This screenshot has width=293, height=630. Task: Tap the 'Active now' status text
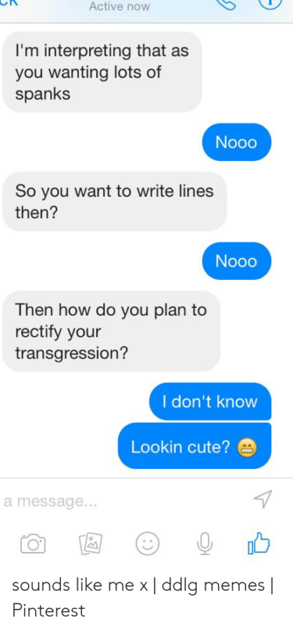point(120,6)
